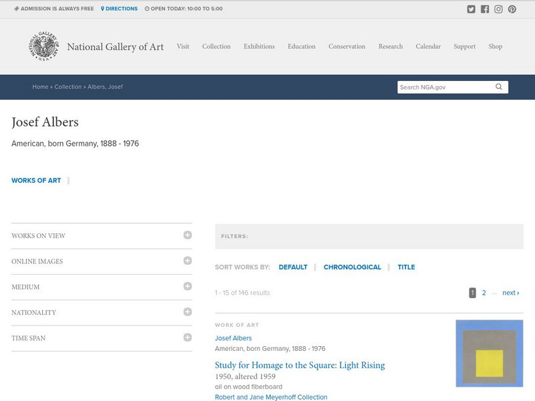Open the Light Rising painting thumbnail
The height and width of the screenshot is (401, 535).
click(x=489, y=354)
